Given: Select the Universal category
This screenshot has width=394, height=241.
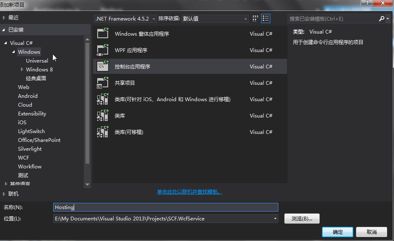Looking at the screenshot, I should point(37,61).
